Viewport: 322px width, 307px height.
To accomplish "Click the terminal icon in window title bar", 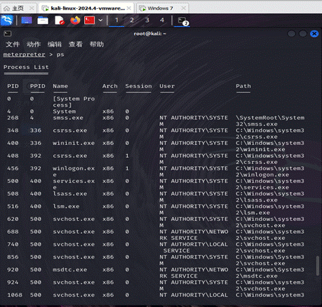I will tap(8, 34).
